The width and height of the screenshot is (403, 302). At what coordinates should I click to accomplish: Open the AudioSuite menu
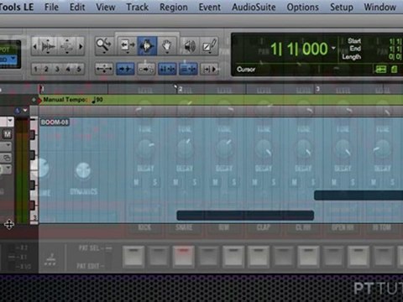(254, 7)
